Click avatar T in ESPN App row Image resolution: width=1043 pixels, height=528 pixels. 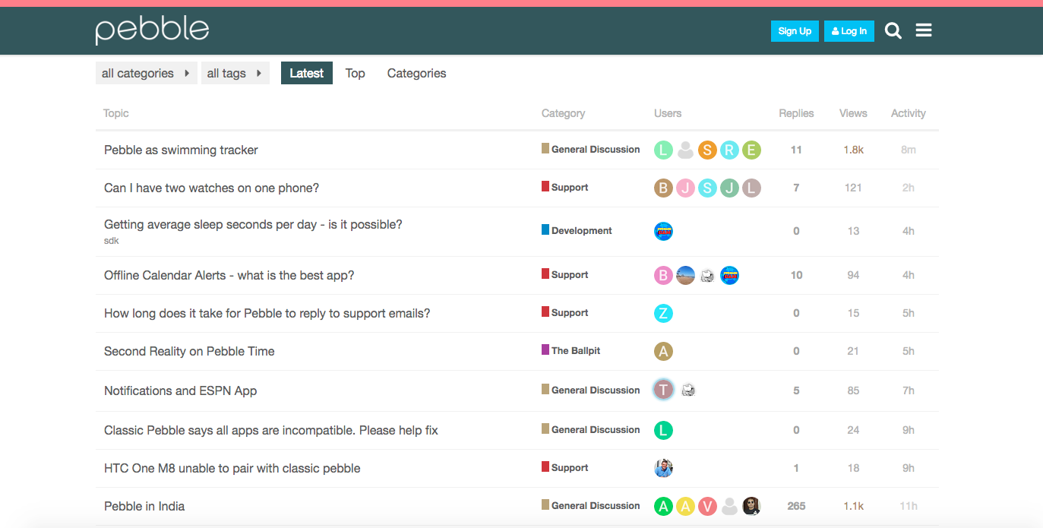pos(663,390)
